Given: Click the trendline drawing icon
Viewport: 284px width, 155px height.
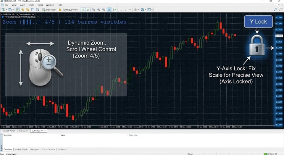Looking at the screenshot, I should click(125, 9).
